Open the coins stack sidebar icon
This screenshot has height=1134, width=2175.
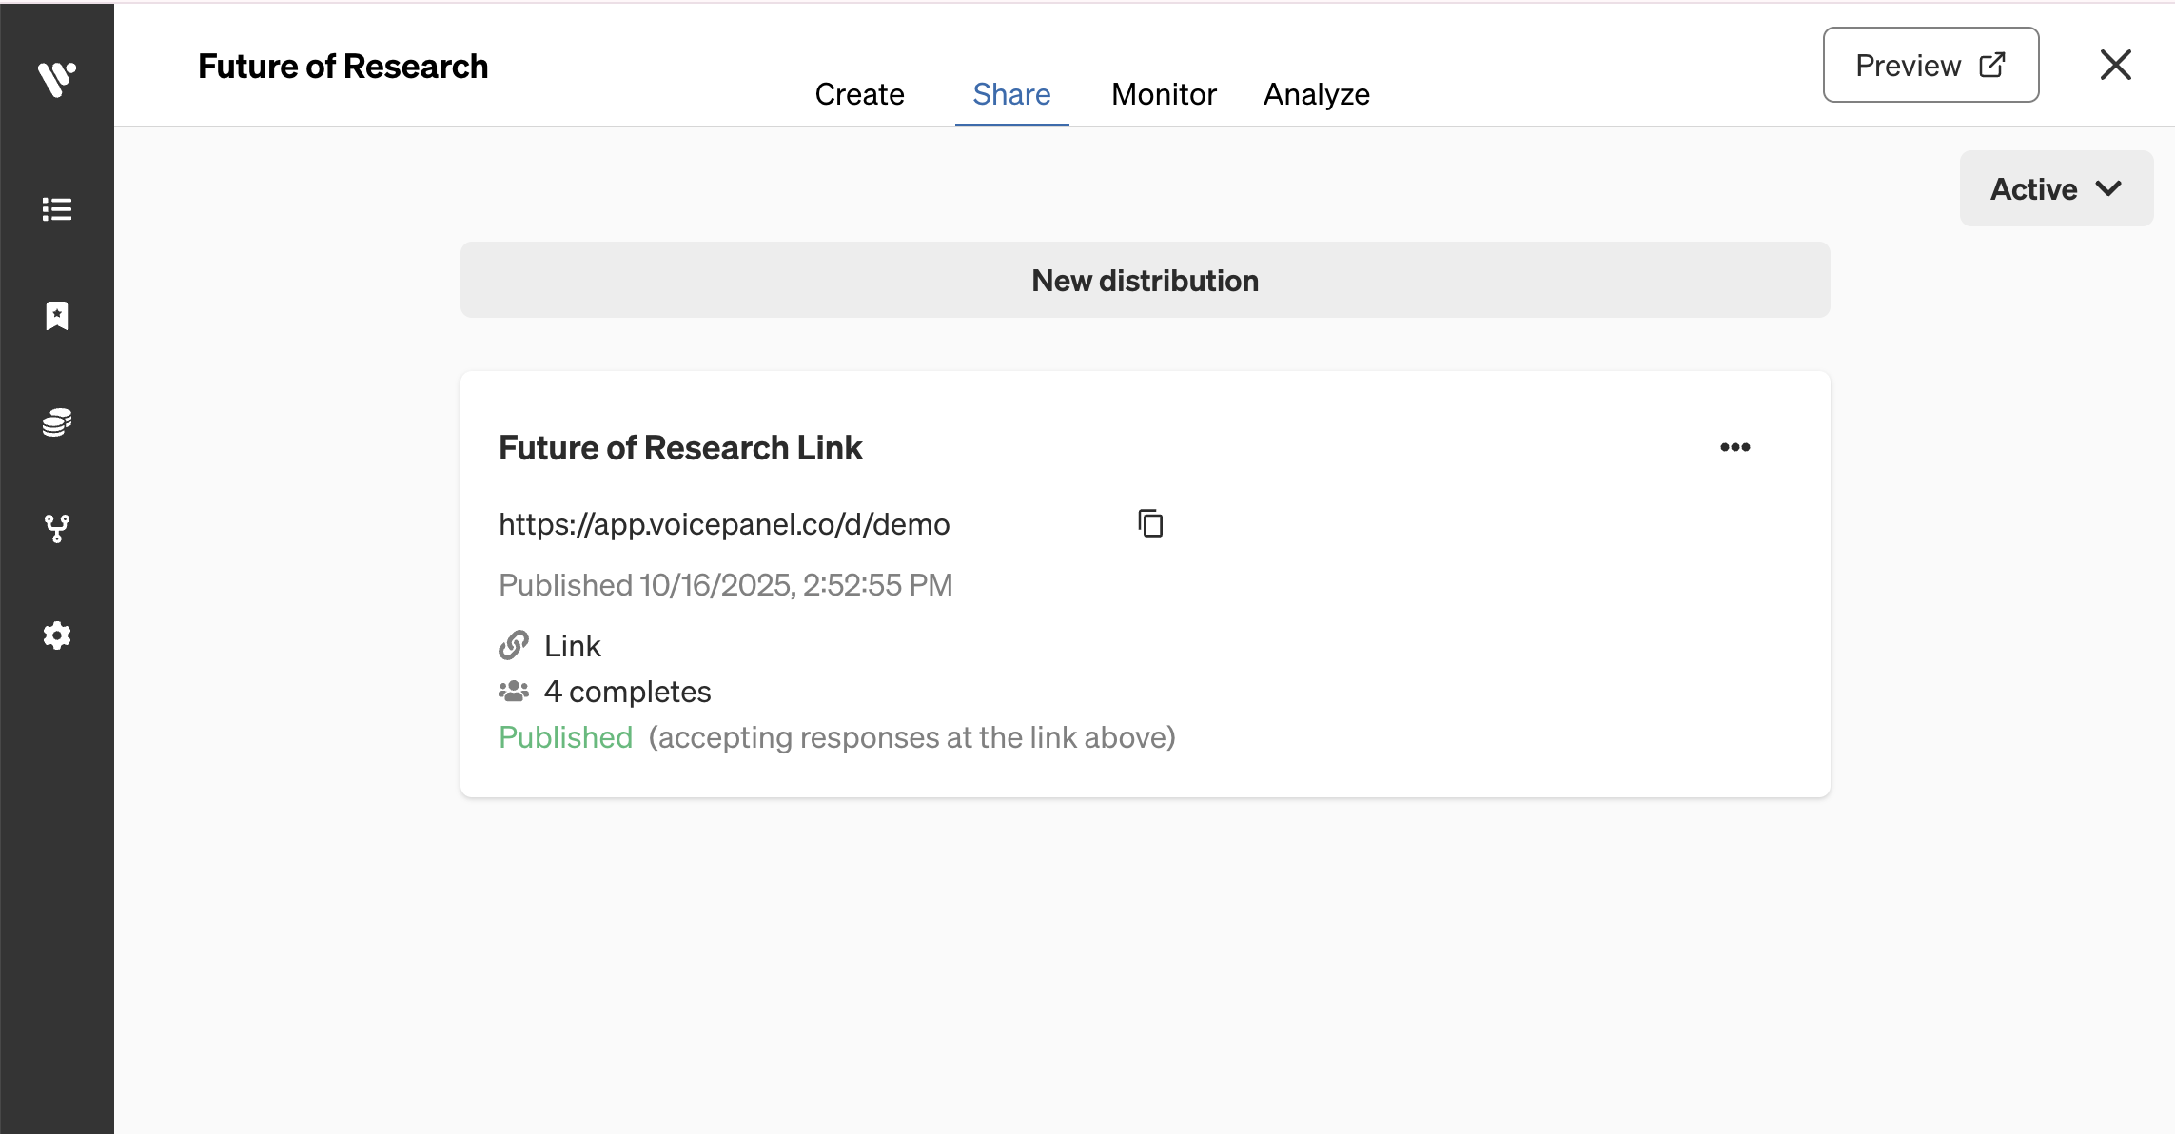[x=57, y=422]
